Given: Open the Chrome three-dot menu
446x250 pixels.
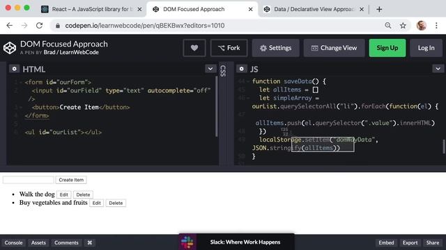Looking at the screenshot, I should (436, 26).
